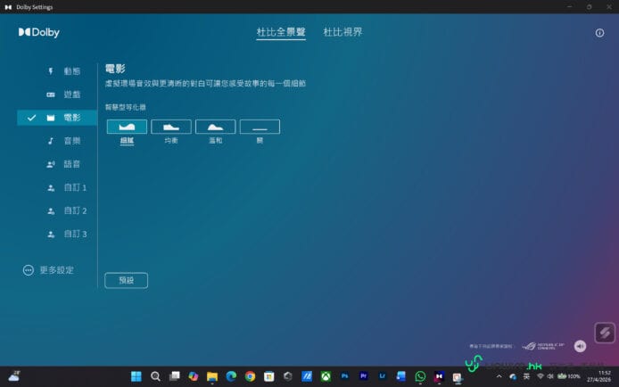Click the Dolby app taskbar icon
Screen dimensions: 619x387
click(x=439, y=376)
